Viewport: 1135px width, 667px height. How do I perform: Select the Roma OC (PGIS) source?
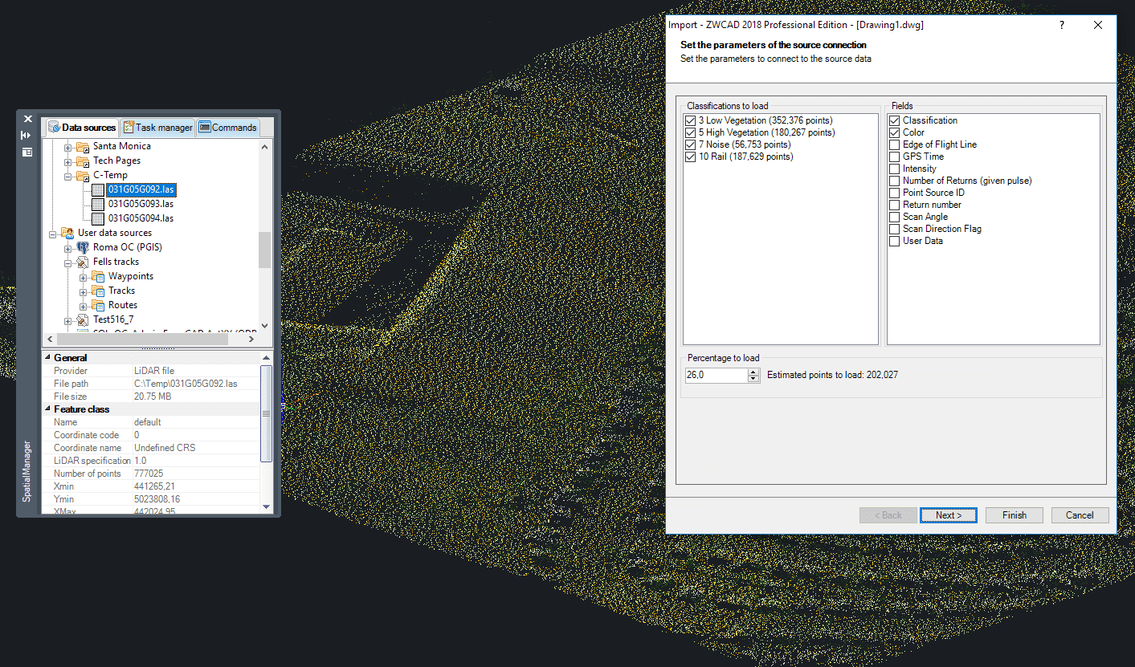tap(128, 247)
